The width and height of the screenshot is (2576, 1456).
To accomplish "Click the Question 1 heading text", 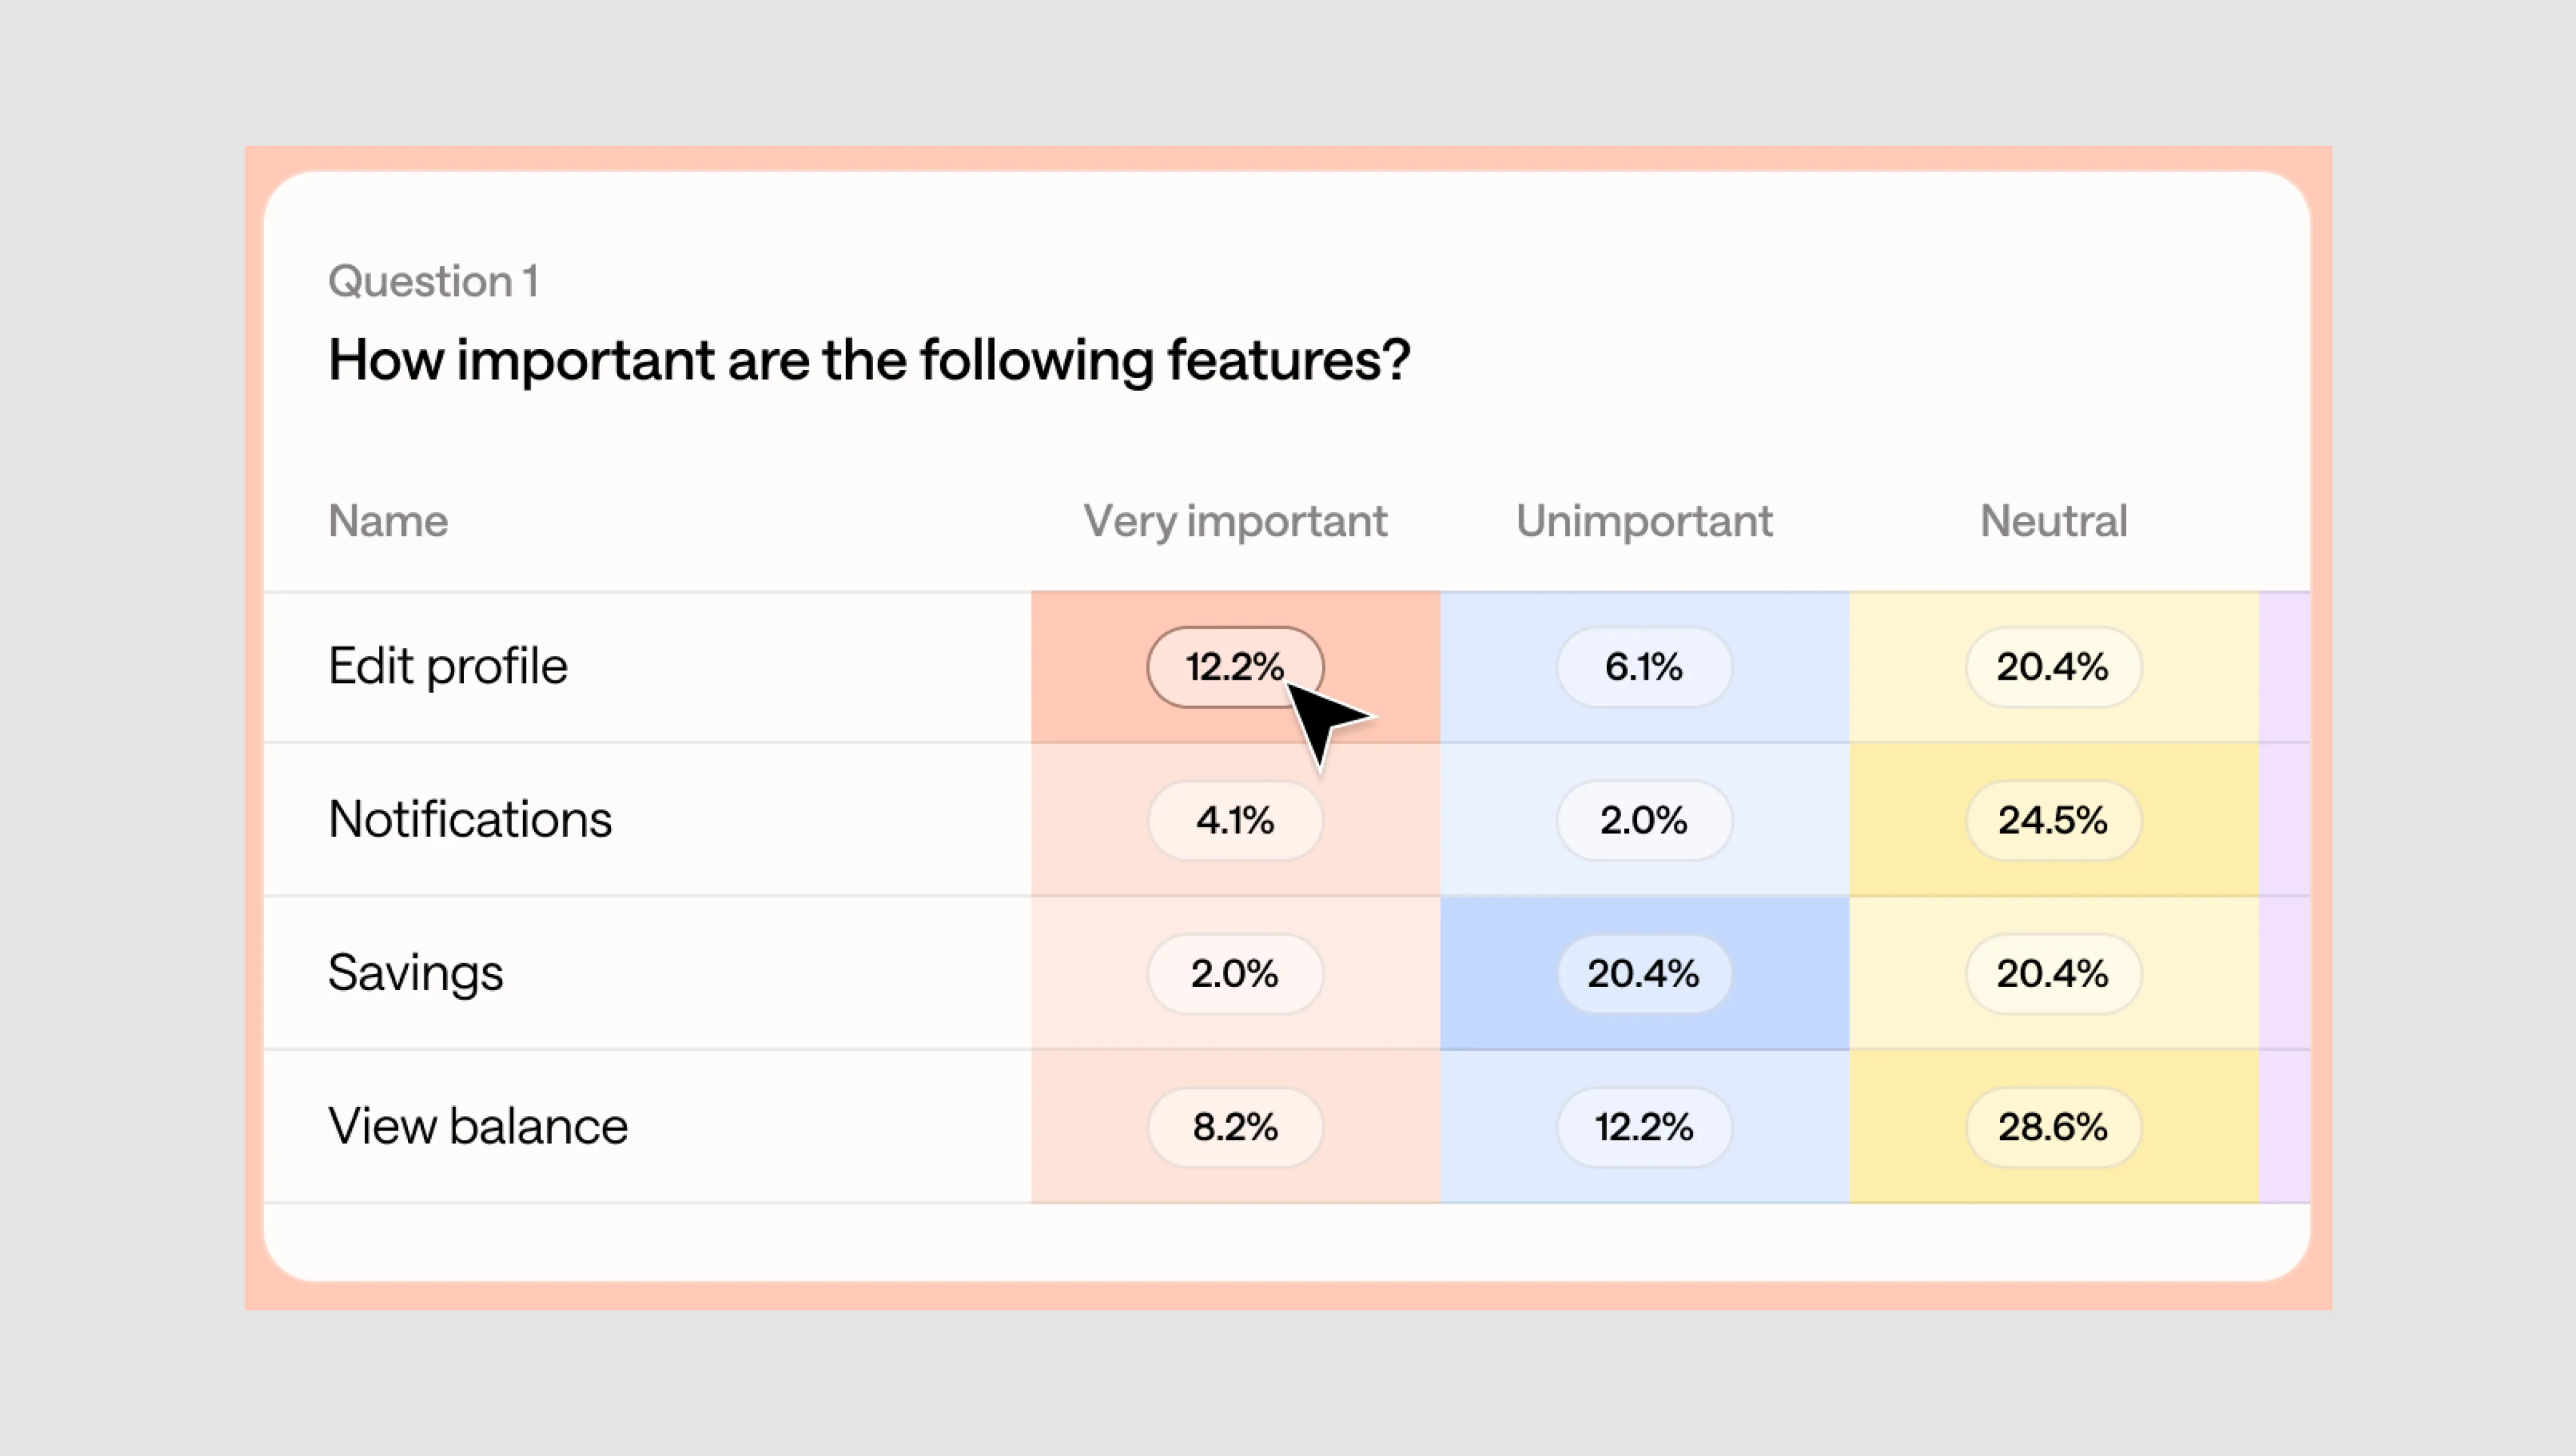I will click(433, 281).
